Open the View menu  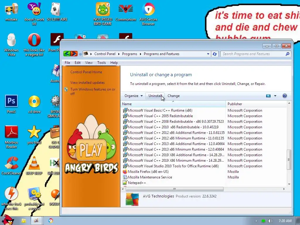click(89, 63)
